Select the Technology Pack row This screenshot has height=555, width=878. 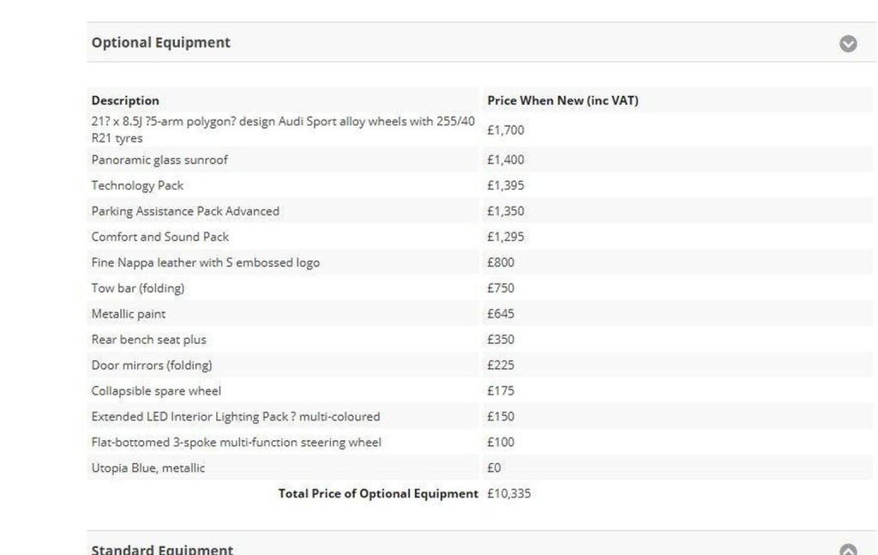[137, 185]
